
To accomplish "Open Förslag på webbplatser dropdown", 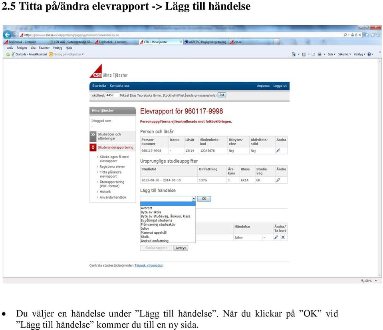I will click(x=66, y=54).
